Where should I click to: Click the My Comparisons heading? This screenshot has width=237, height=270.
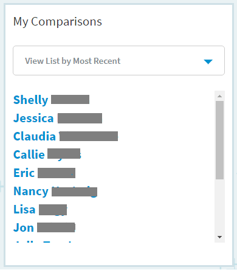point(58,21)
